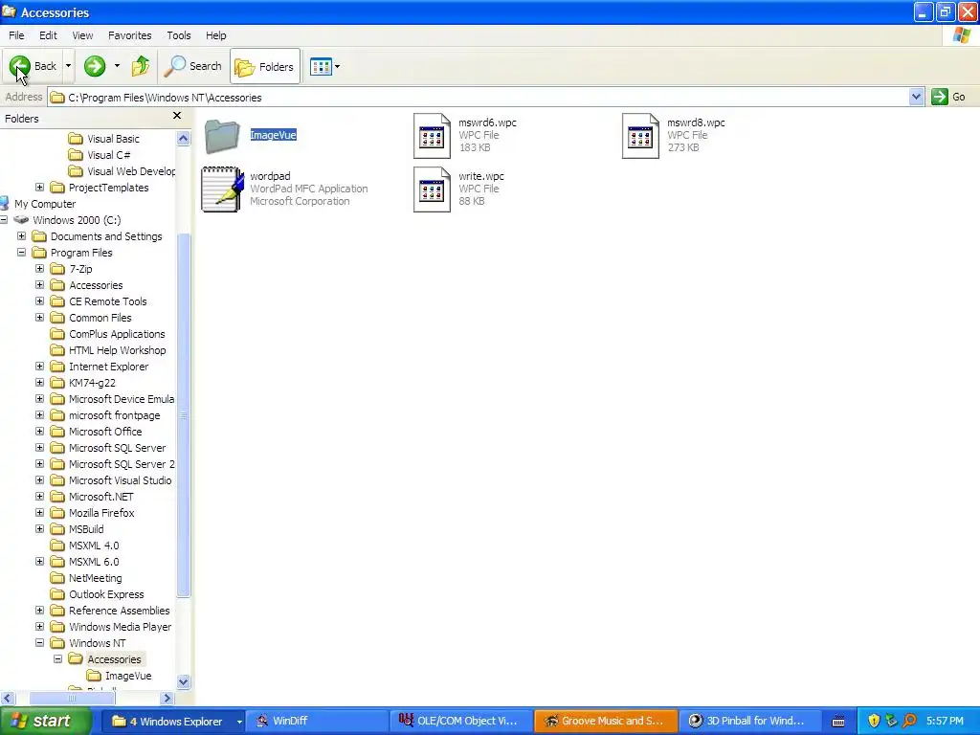Open the address bar dropdown

(916, 97)
